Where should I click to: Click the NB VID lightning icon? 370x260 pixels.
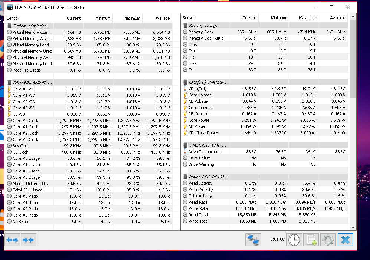9,114
